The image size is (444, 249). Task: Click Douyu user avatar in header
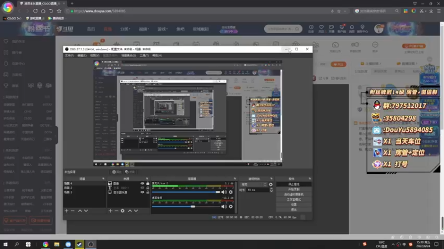pos(379,29)
